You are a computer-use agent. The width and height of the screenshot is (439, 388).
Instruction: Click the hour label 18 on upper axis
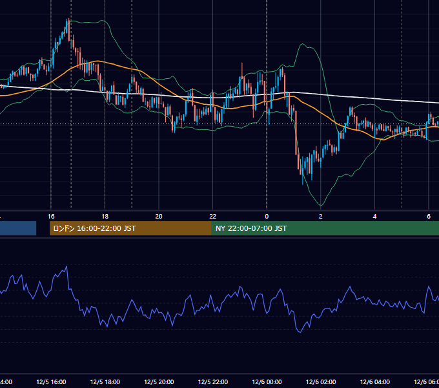point(105,217)
